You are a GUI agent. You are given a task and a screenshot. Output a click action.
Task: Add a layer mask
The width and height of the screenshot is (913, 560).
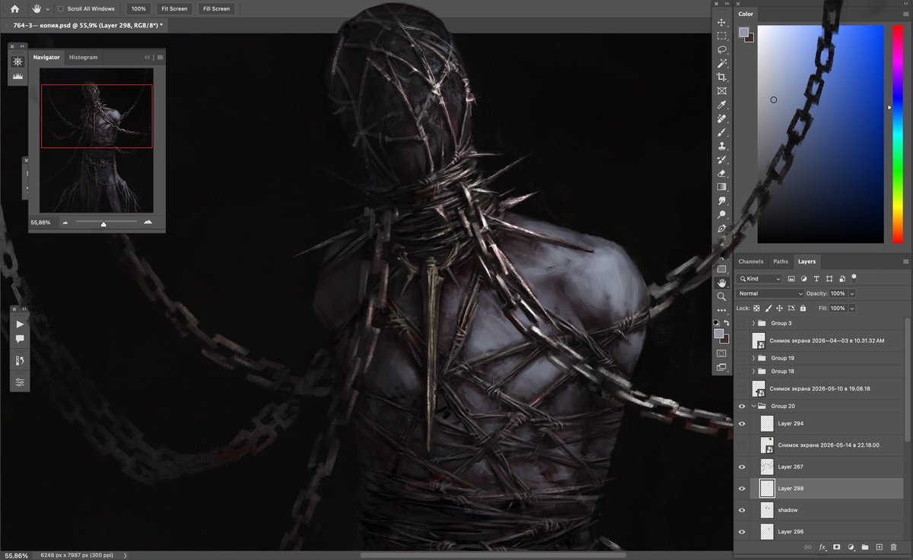[x=836, y=546]
